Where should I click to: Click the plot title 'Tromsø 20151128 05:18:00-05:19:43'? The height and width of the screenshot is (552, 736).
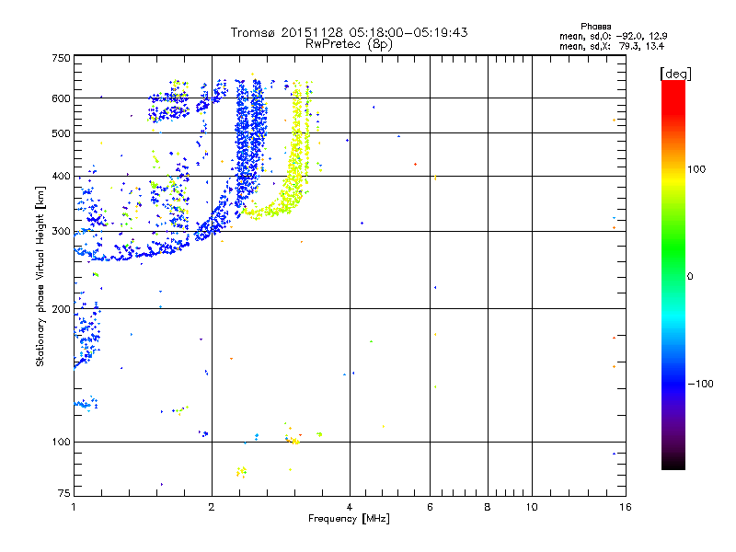tap(349, 32)
